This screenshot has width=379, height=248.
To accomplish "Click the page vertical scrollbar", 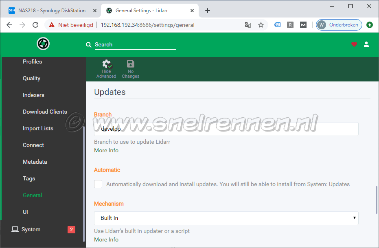I will pyautogui.click(x=376, y=200).
